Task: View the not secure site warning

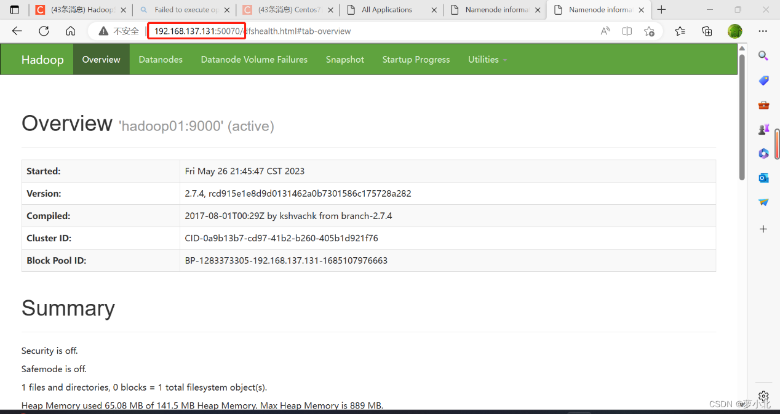Action: 119,31
